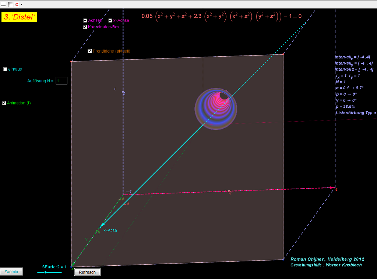This screenshot has width=377, height=279.
Task: Click the Auflösung N input field
Action: pos(61,81)
